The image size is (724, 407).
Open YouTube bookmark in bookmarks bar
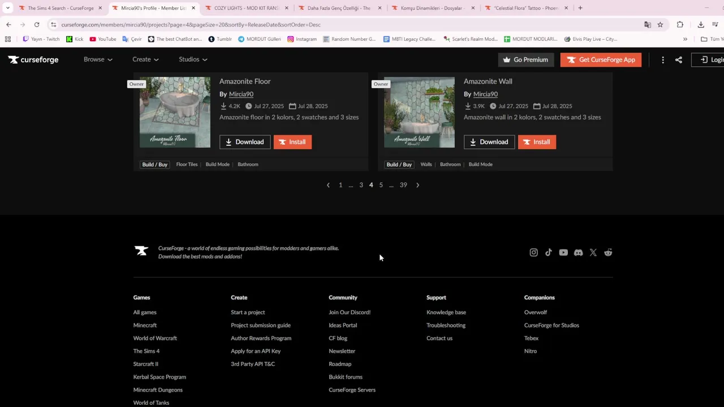coord(103,39)
